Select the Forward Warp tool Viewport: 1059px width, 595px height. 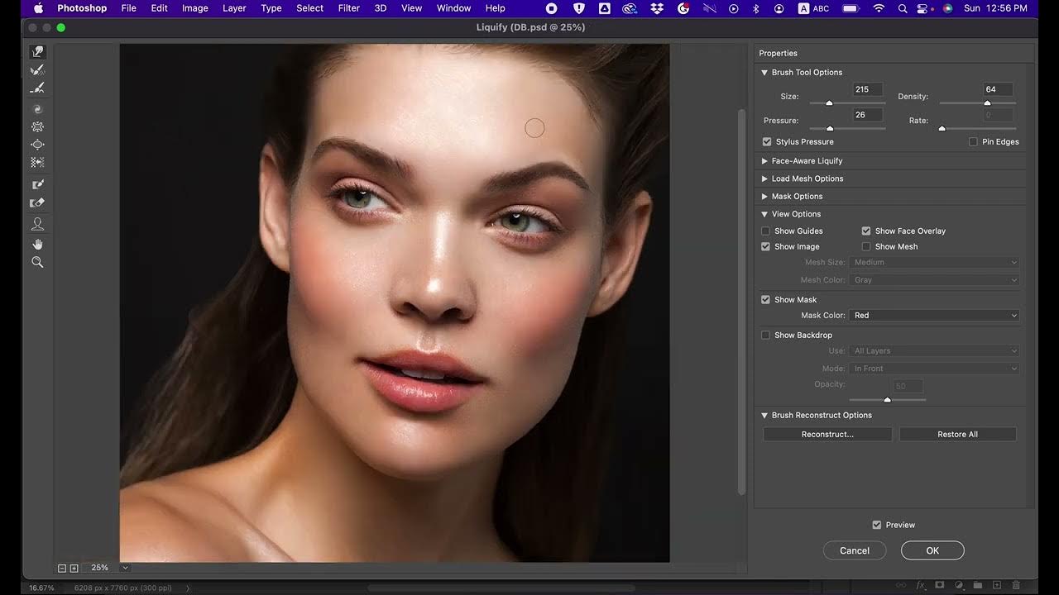pos(37,52)
